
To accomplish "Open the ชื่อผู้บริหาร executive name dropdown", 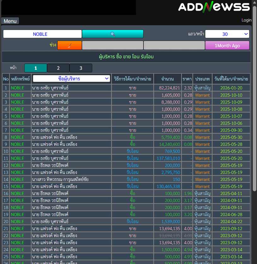I will point(71,79).
